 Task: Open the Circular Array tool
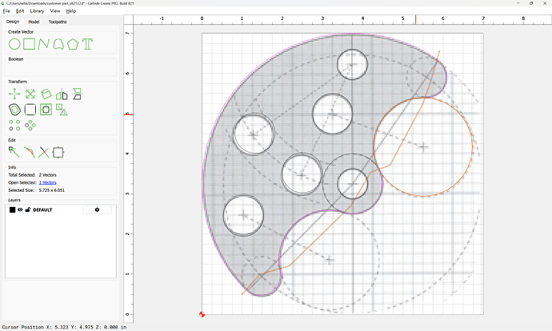coord(30,126)
